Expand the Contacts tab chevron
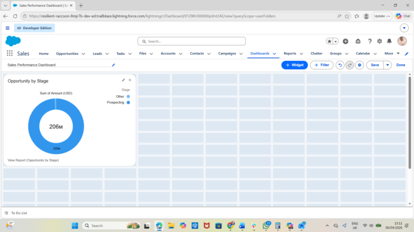This screenshot has width=414, height=232. 209,54
